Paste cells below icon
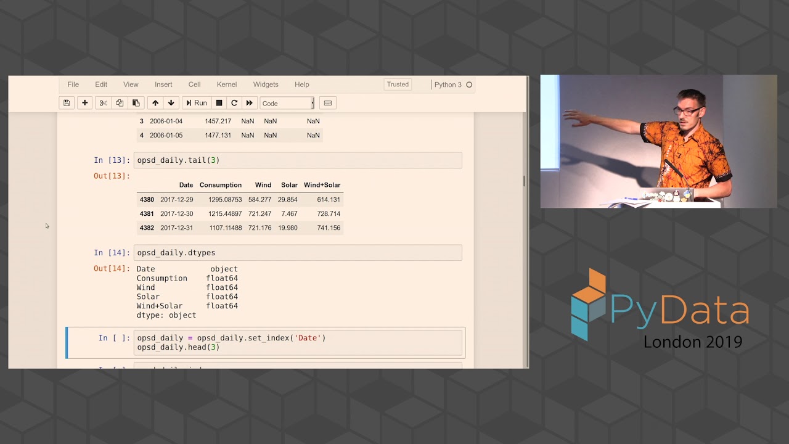 click(136, 103)
